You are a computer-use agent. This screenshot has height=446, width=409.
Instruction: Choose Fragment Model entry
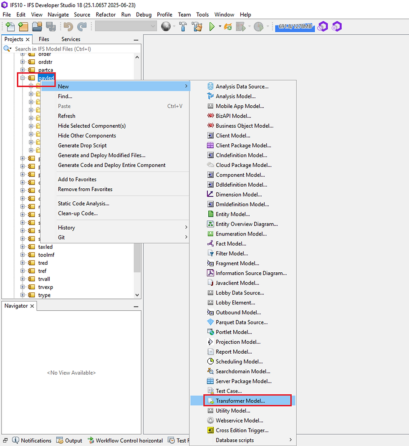coord(243,264)
